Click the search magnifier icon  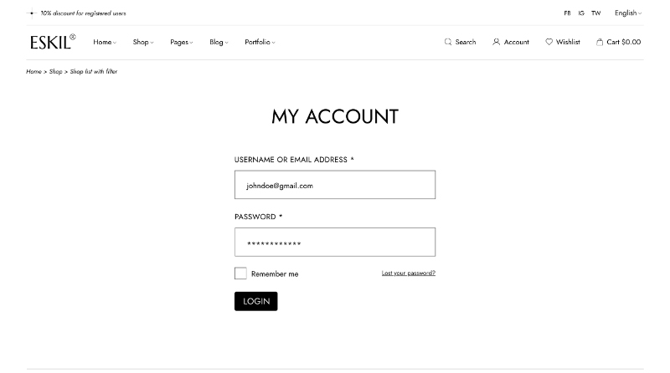pos(448,42)
